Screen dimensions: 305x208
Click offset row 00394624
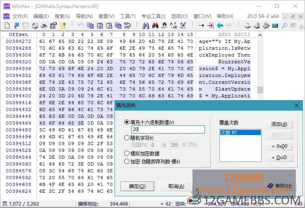point(18,191)
